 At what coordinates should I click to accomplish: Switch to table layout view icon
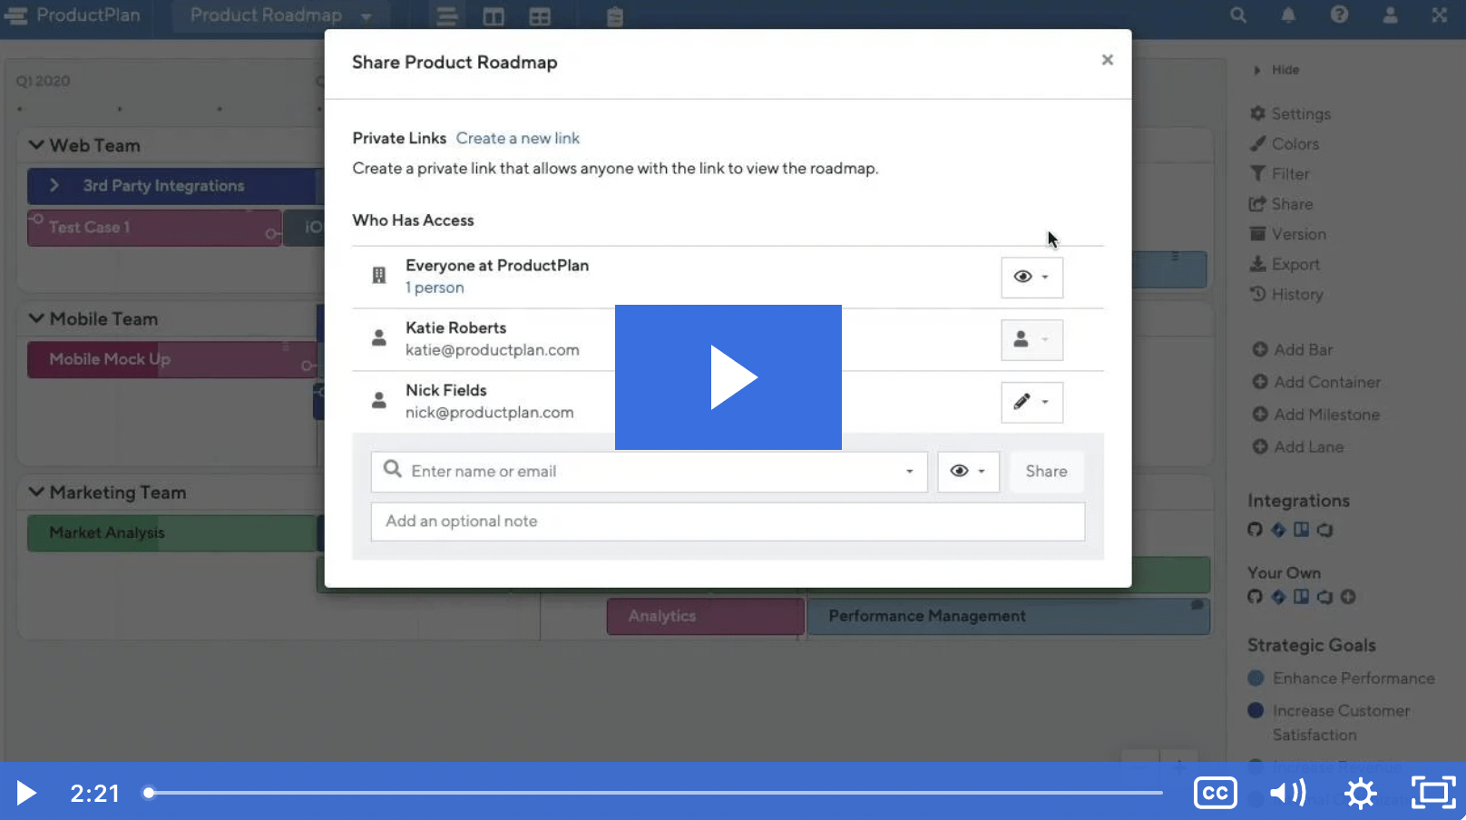click(x=540, y=16)
